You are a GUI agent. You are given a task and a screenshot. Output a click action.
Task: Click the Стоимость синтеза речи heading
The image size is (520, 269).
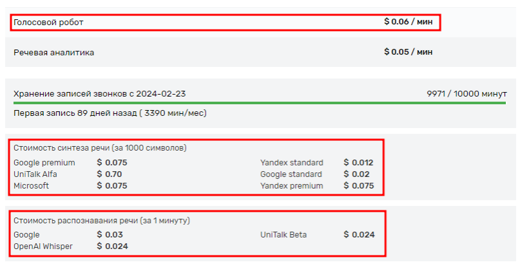101,148
